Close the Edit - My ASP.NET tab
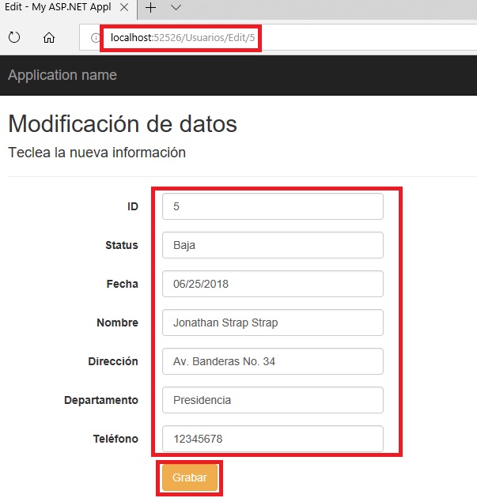 [124, 7]
